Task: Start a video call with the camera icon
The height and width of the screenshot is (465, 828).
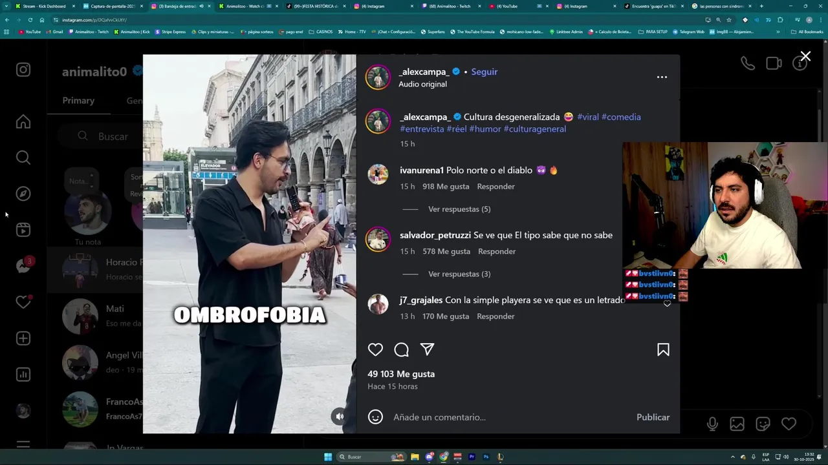Action: tap(774, 63)
